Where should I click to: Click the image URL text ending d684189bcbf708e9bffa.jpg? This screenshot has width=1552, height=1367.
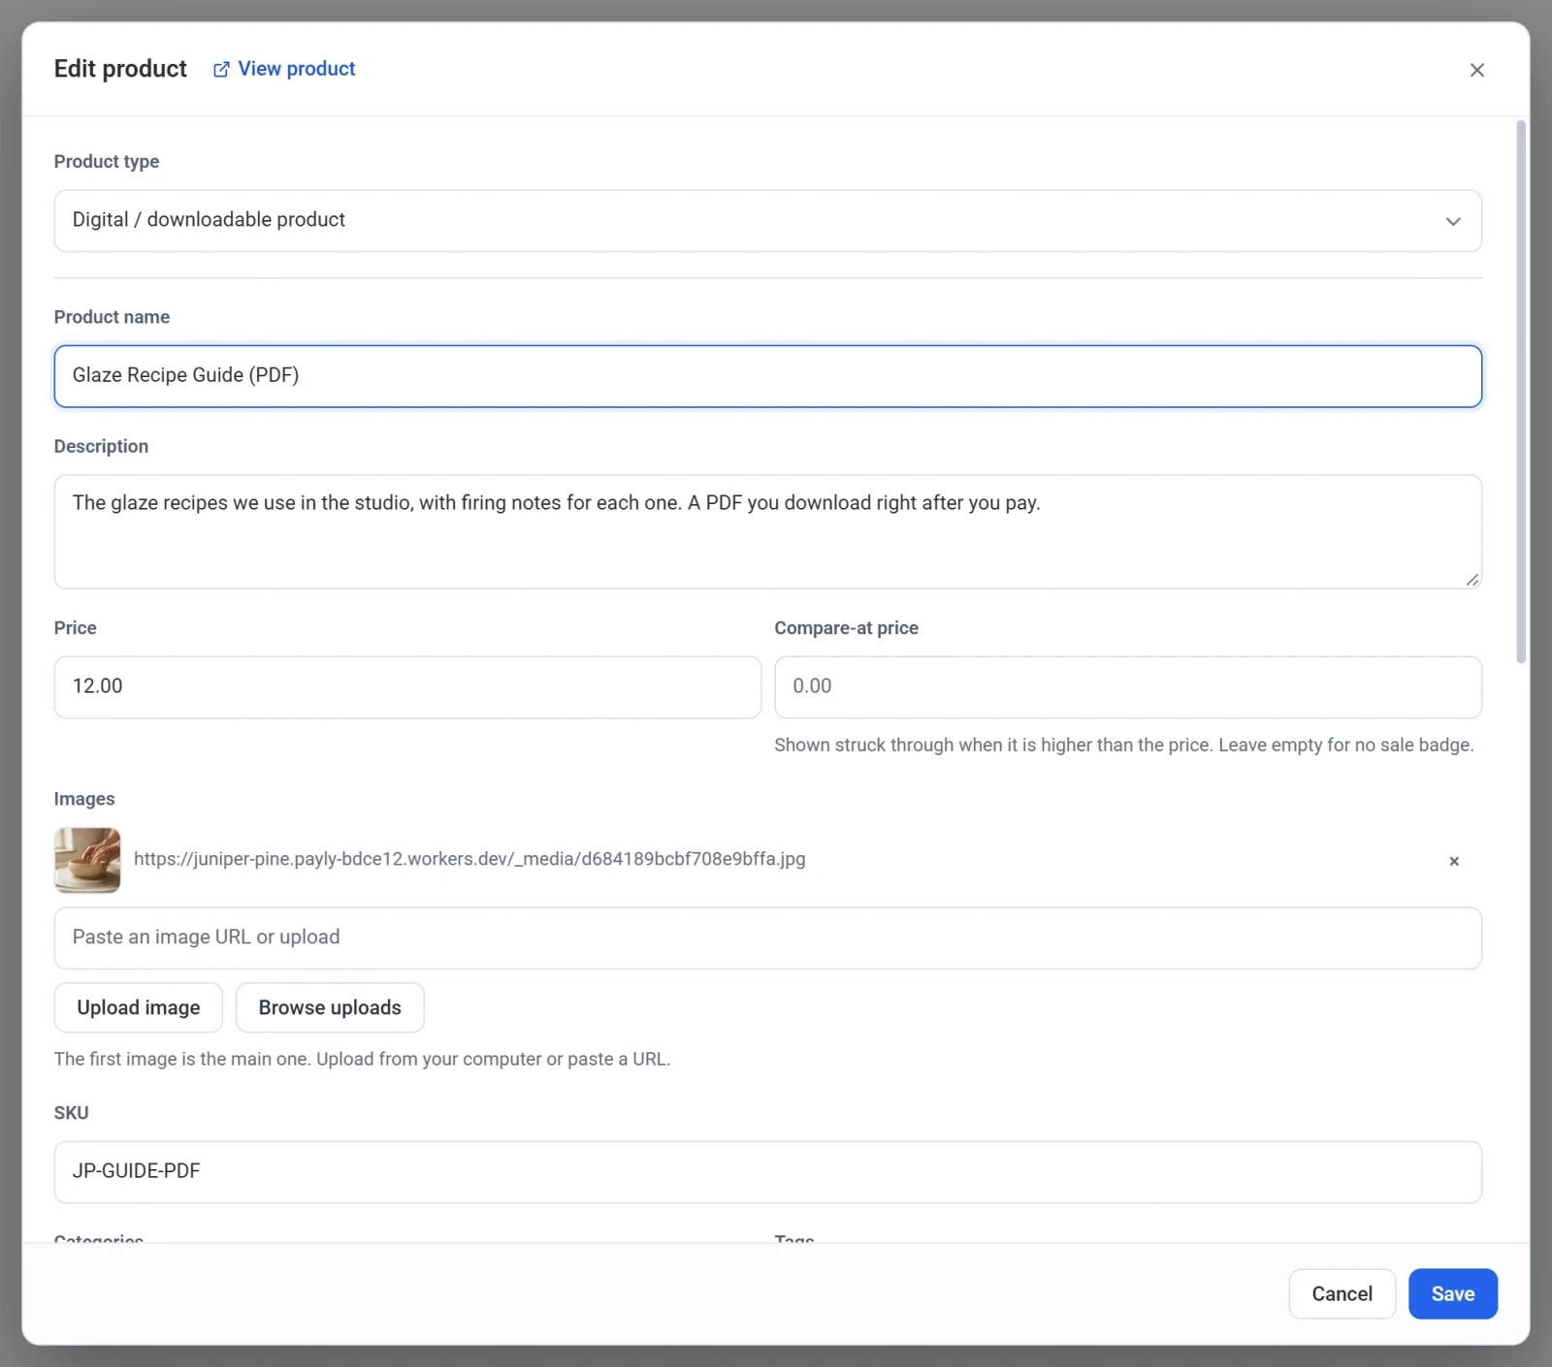tap(469, 859)
